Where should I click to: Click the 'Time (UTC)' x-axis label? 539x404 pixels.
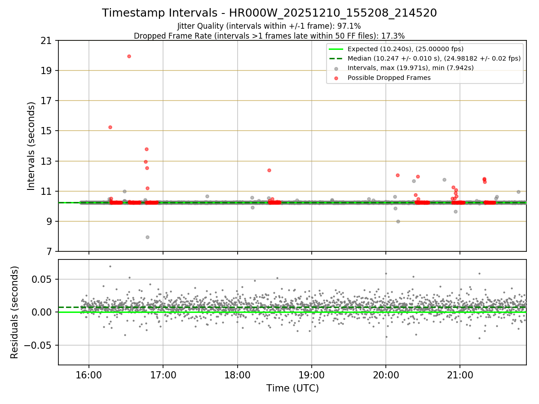292,388
